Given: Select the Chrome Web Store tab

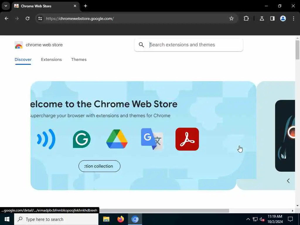Looking at the screenshot, I should tap(46, 6).
